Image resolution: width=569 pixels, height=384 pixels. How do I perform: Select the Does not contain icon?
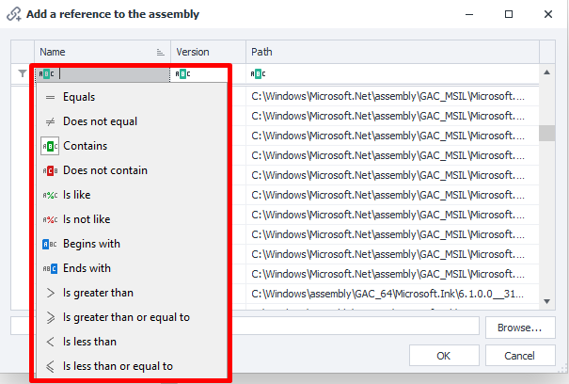click(x=51, y=170)
